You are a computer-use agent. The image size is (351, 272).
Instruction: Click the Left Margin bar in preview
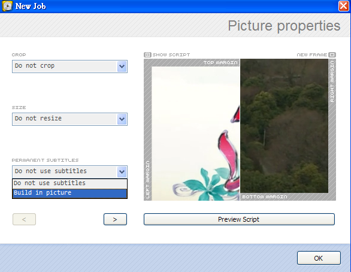(x=148, y=130)
